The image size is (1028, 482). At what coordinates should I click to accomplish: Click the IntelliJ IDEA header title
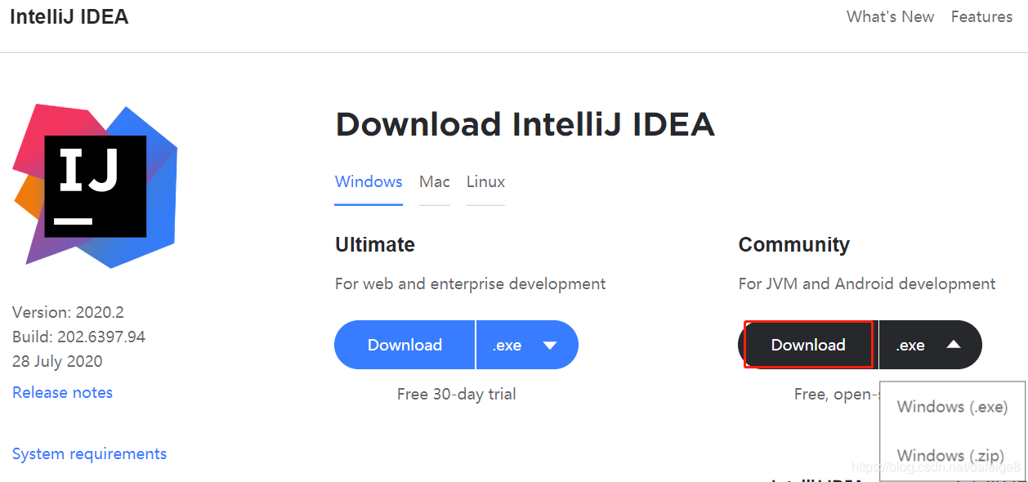[x=69, y=16]
